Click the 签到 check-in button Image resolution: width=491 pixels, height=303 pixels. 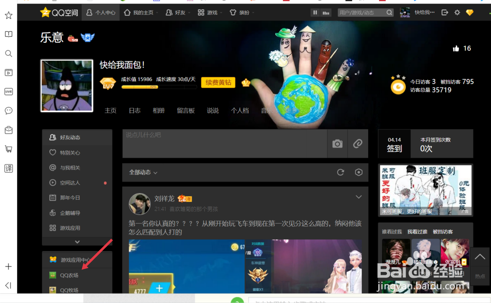394,144
